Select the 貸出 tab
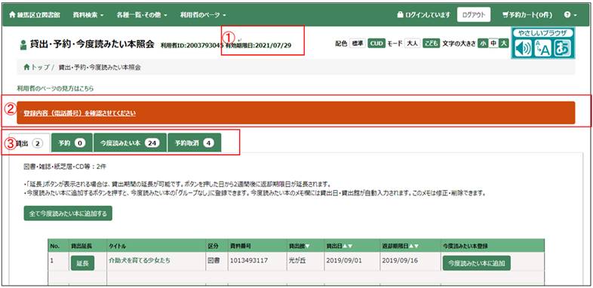Image resolution: width=593 pixels, height=288 pixels. pos(29,142)
